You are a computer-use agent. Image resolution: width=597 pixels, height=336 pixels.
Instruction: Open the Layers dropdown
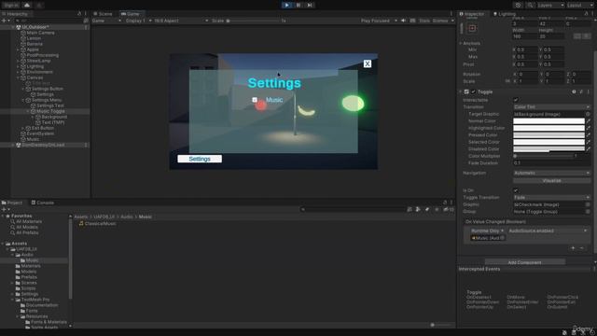pos(549,5)
